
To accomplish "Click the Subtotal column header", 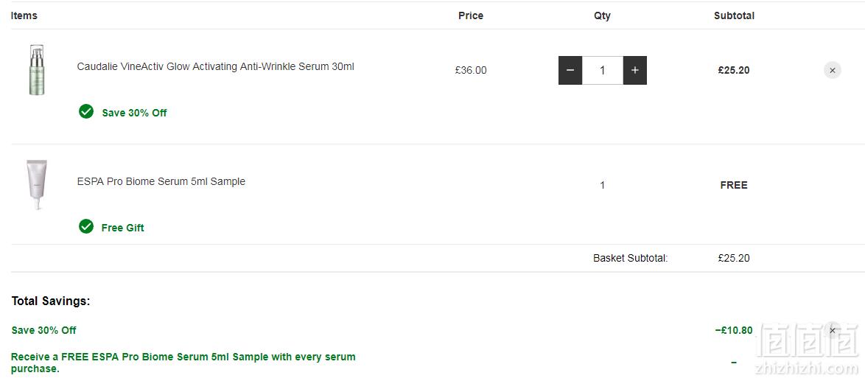I will tap(734, 16).
